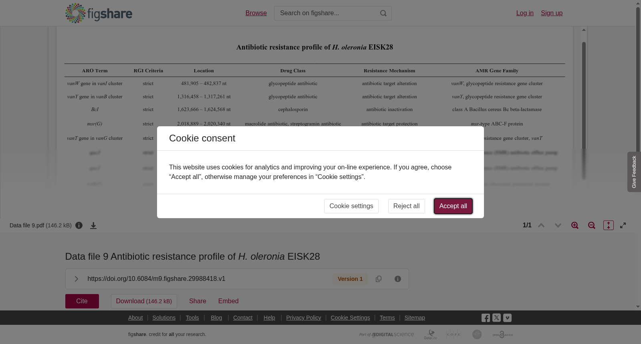
Task: Open Cookie Settings footer link
Action: click(x=350, y=318)
